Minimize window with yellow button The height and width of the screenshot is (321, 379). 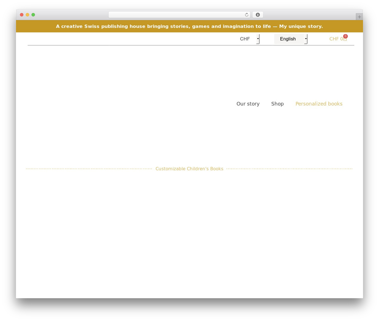tap(28, 15)
